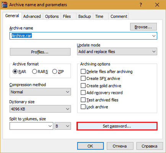Open the volume size unit dropdown
The height and width of the screenshot is (153, 166).
click(x=63, y=126)
